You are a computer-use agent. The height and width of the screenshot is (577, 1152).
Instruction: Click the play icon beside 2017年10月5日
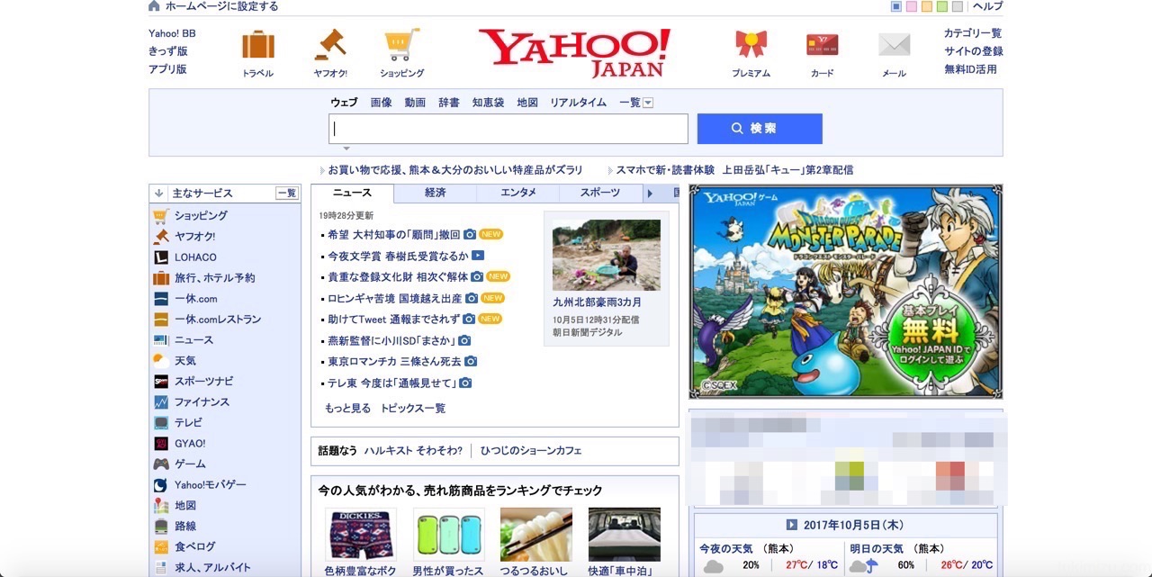[x=792, y=525]
